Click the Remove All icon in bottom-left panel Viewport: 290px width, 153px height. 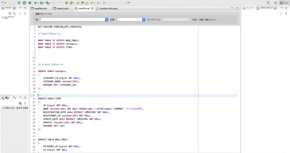[20, 103]
